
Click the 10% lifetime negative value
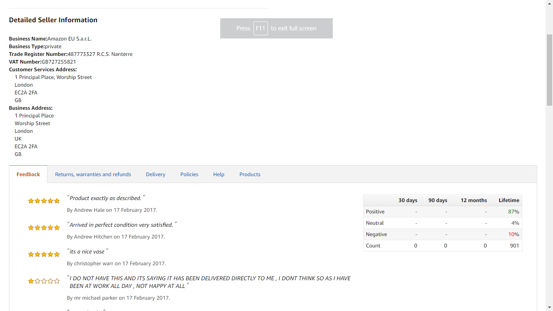[x=514, y=234]
